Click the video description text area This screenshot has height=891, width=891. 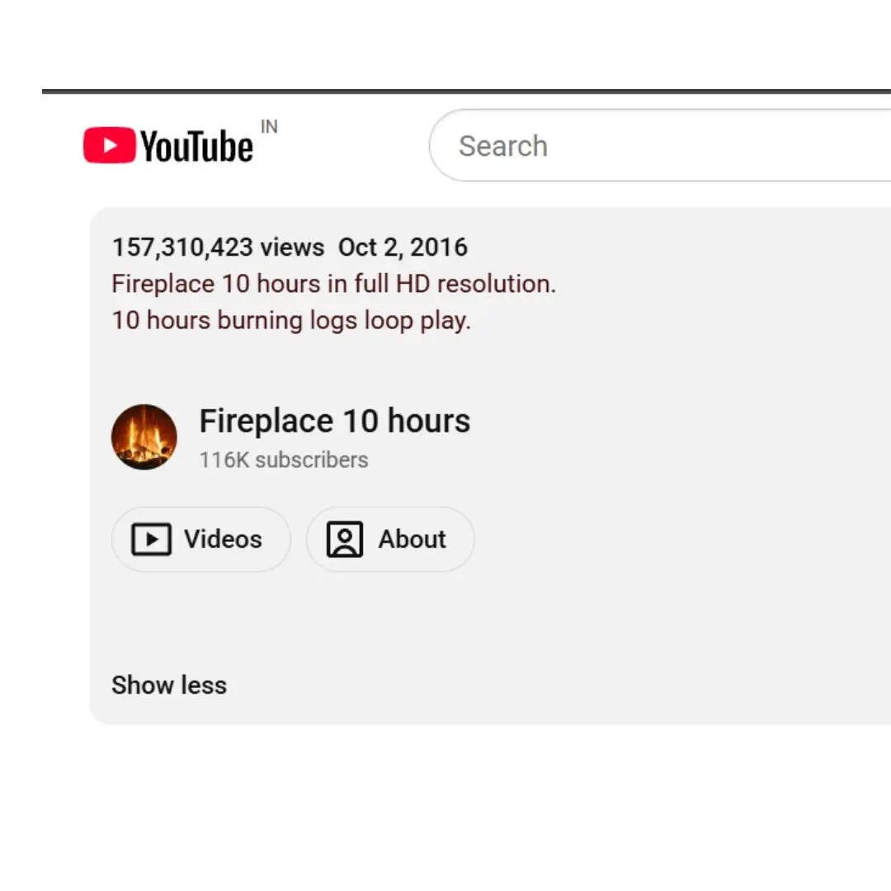(x=333, y=302)
